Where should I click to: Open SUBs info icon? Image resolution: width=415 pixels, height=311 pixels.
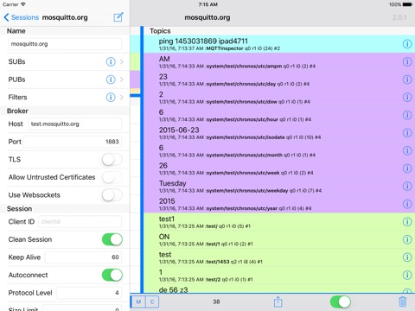coord(111,61)
